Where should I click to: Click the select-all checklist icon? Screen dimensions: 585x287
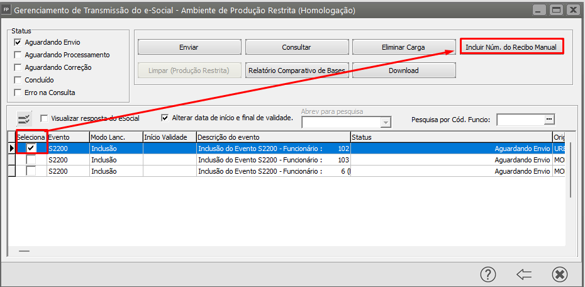tap(25, 119)
